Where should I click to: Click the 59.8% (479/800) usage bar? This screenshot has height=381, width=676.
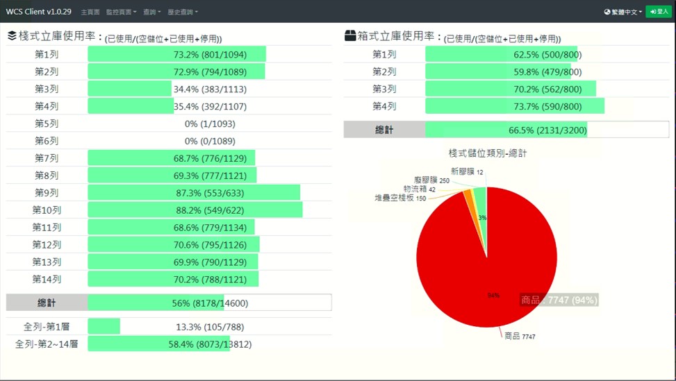498,72
